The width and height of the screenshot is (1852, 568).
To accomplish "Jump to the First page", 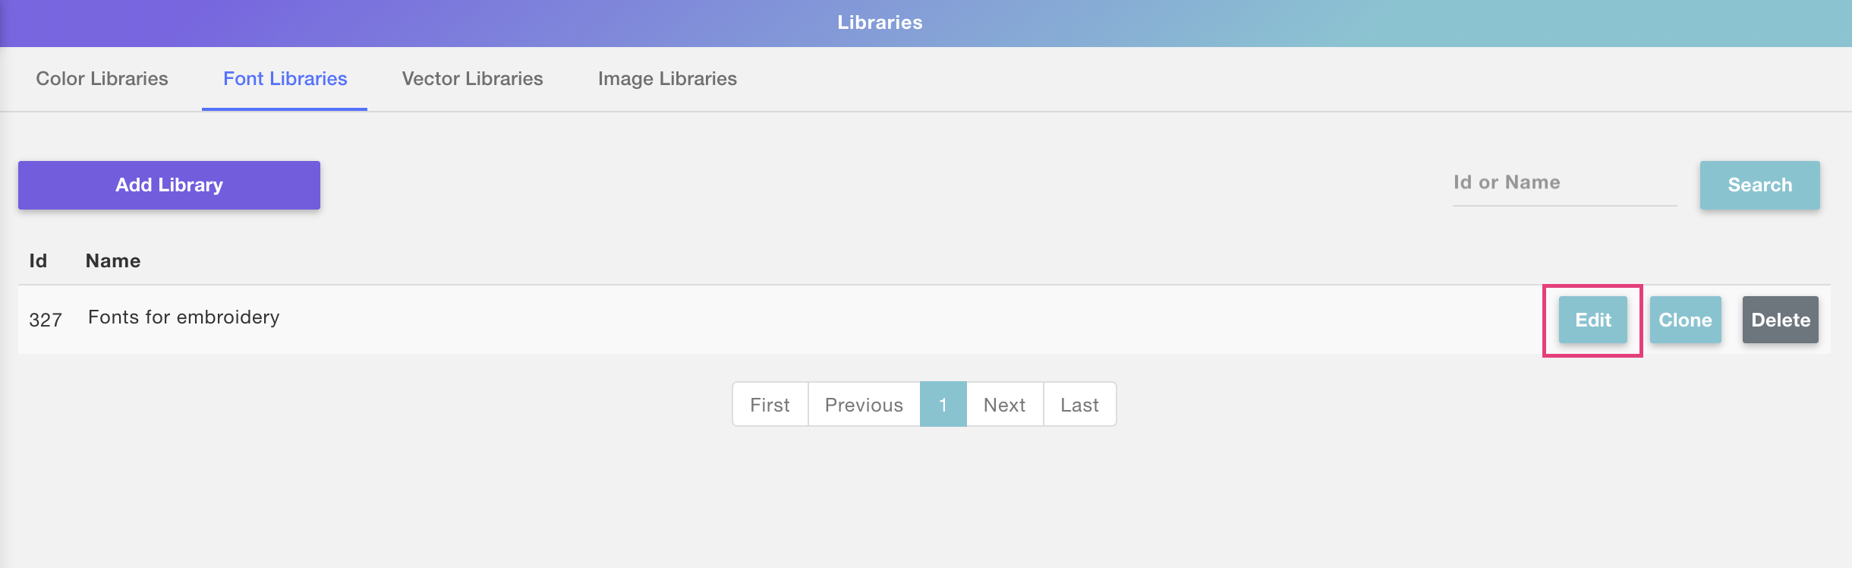I will pos(770,405).
